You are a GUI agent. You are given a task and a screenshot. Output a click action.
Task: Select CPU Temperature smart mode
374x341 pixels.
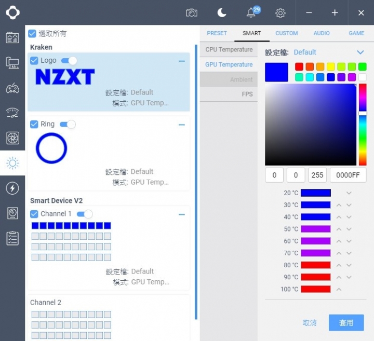coord(229,49)
